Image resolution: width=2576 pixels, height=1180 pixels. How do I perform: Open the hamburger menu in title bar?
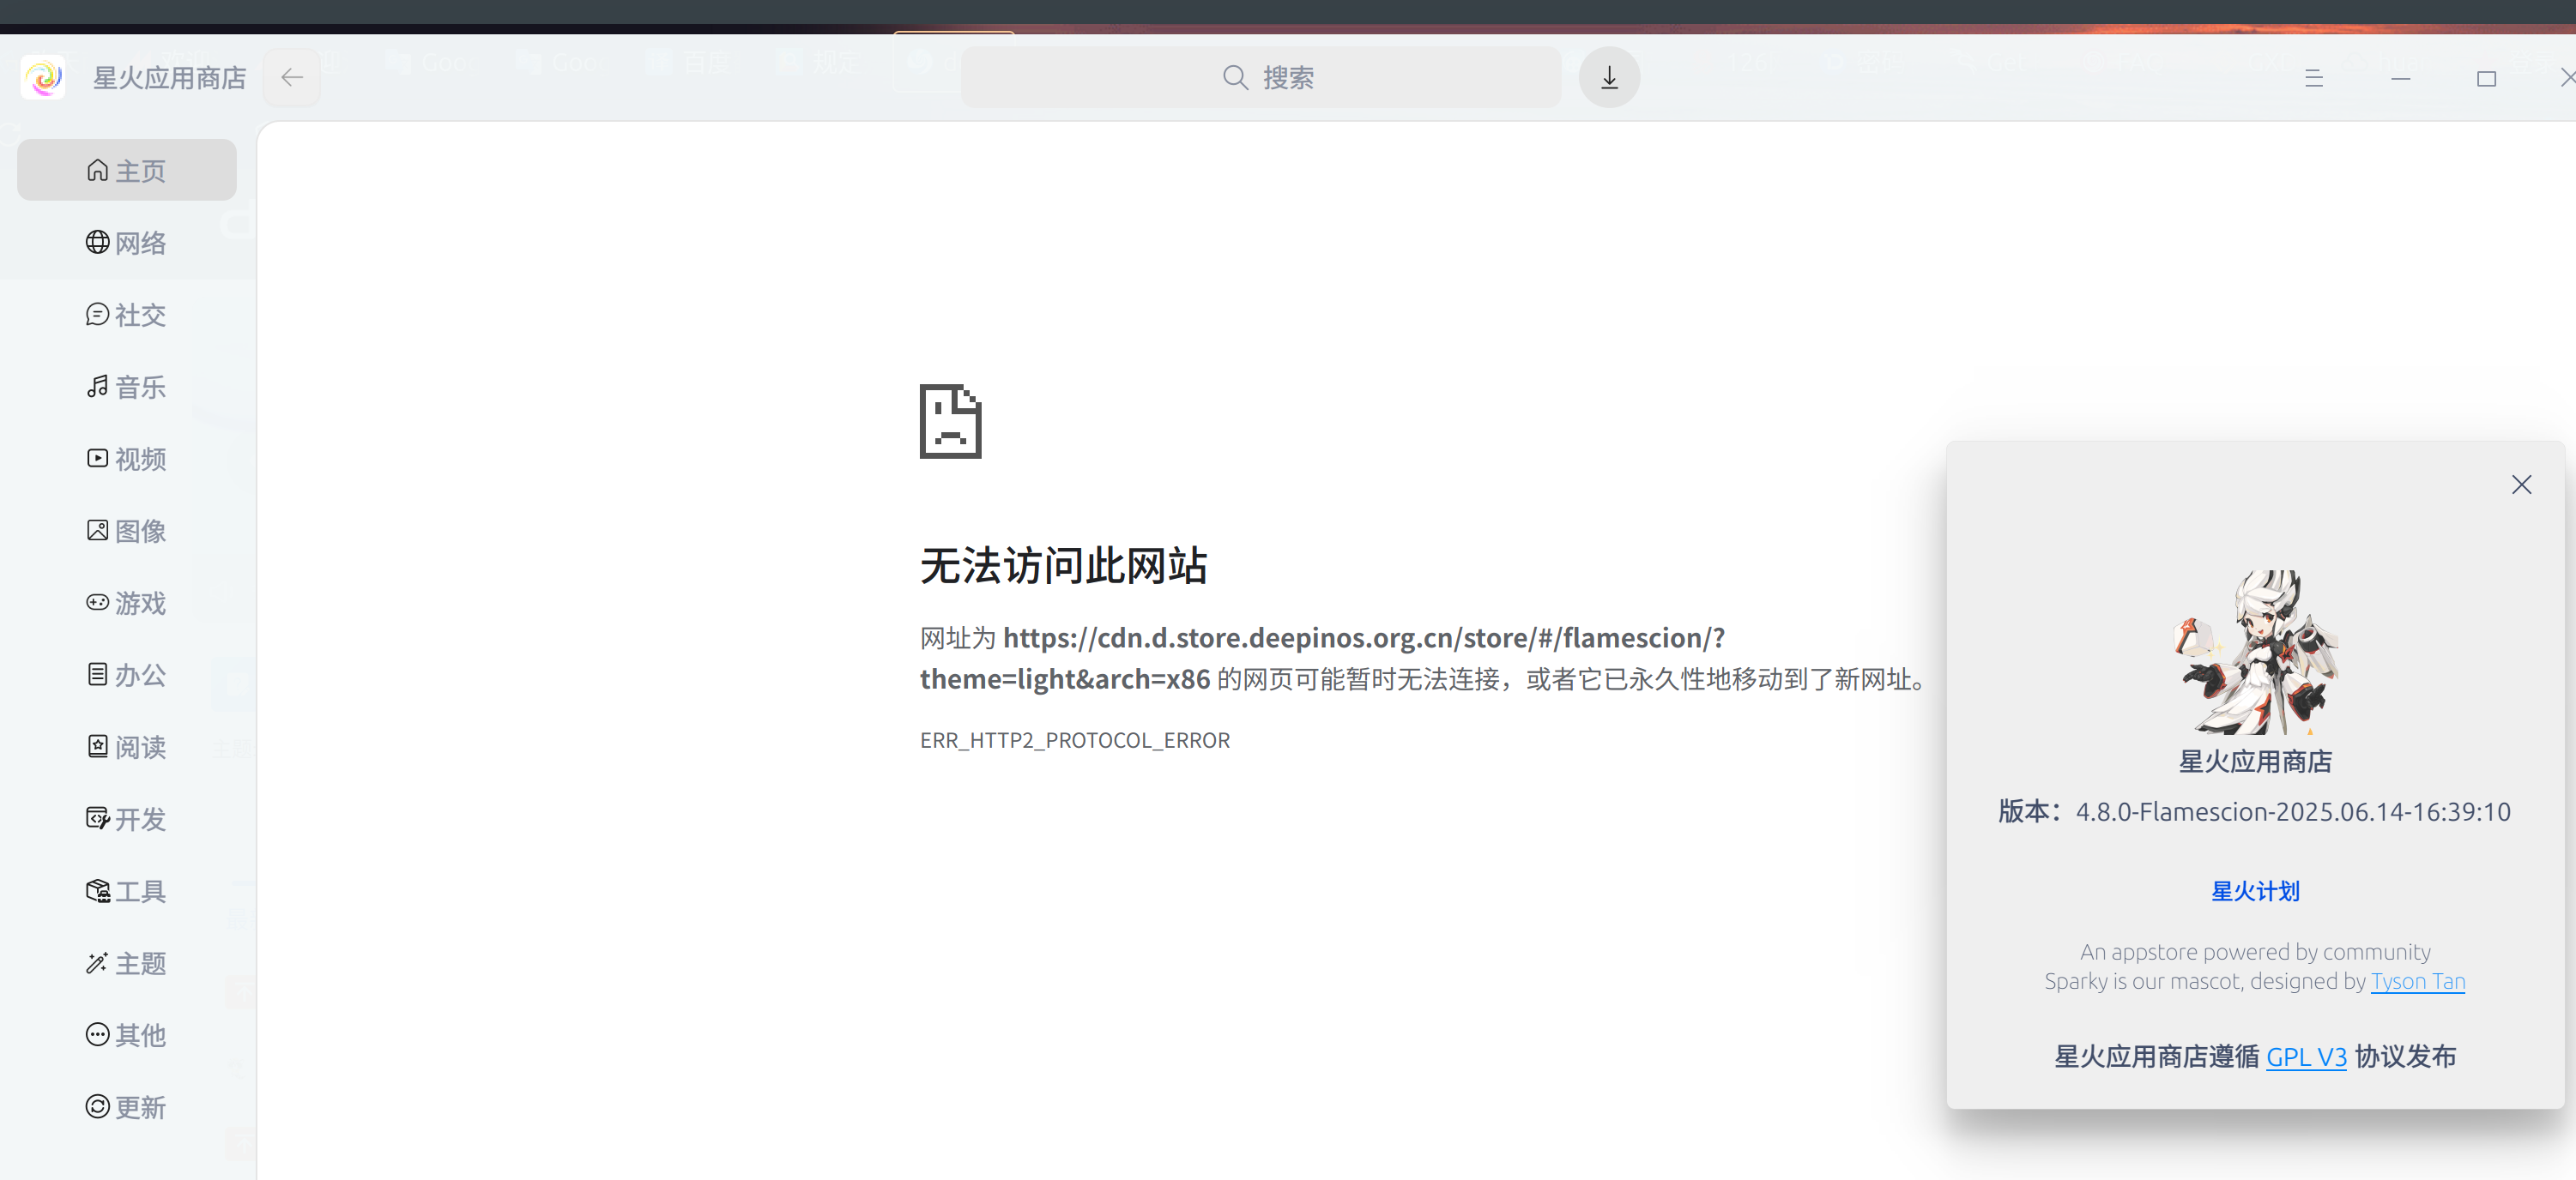(2313, 78)
